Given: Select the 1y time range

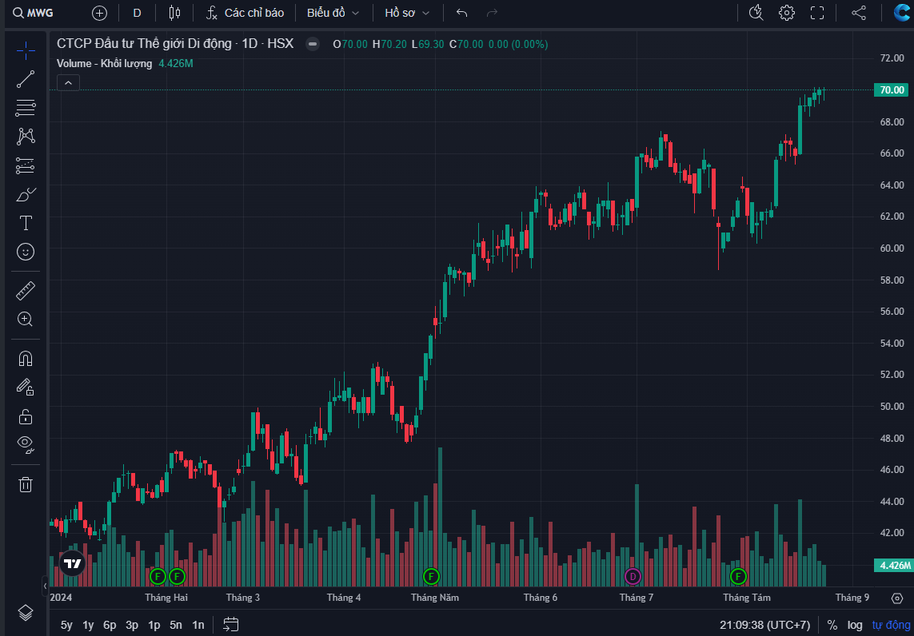Looking at the screenshot, I should point(88,625).
